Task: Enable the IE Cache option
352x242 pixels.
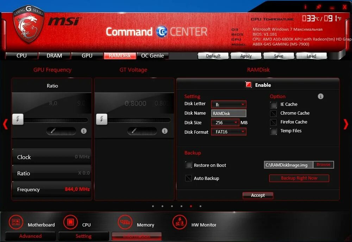Action: pyautogui.click(x=274, y=104)
